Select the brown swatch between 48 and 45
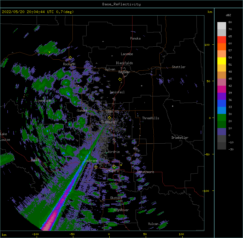Screen dimensions: 243x238 click(x=222, y=75)
